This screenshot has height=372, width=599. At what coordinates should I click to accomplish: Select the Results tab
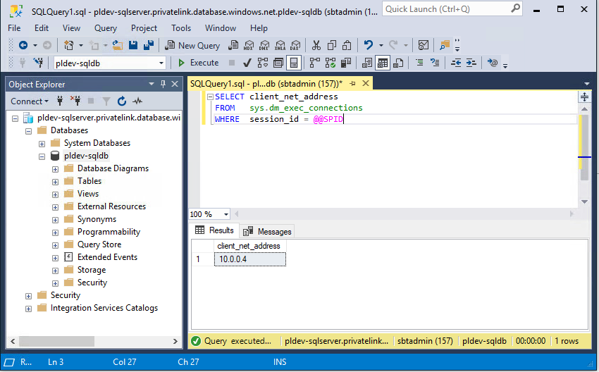[214, 230]
